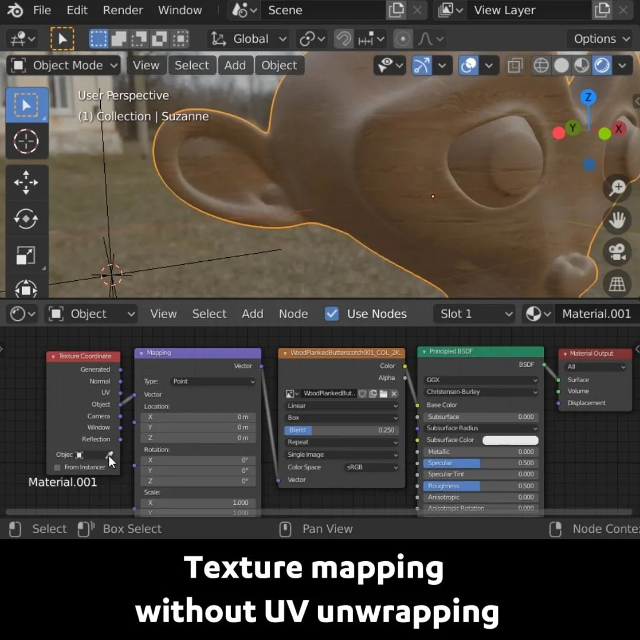
Task: Open the Render menu
Action: point(123,10)
